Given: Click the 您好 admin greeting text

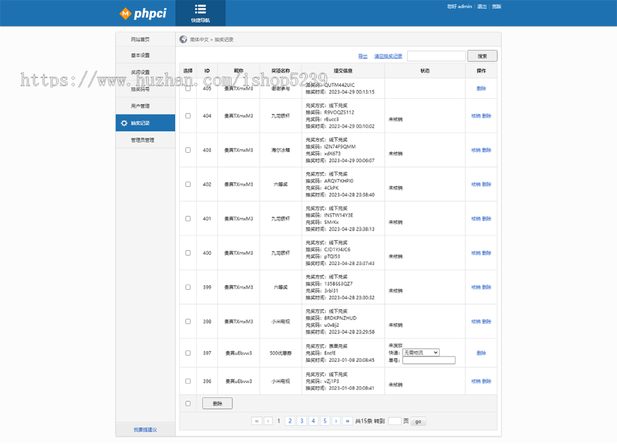Looking at the screenshot, I should pos(459,6).
